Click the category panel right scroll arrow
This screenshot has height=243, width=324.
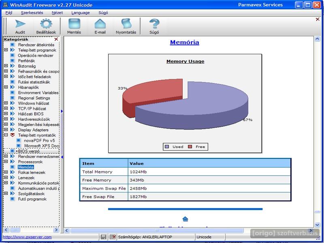coord(56,230)
